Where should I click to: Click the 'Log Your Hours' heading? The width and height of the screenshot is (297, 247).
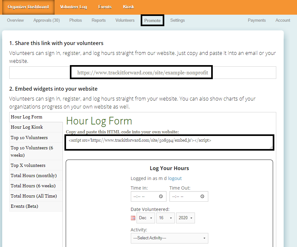click(169, 168)
